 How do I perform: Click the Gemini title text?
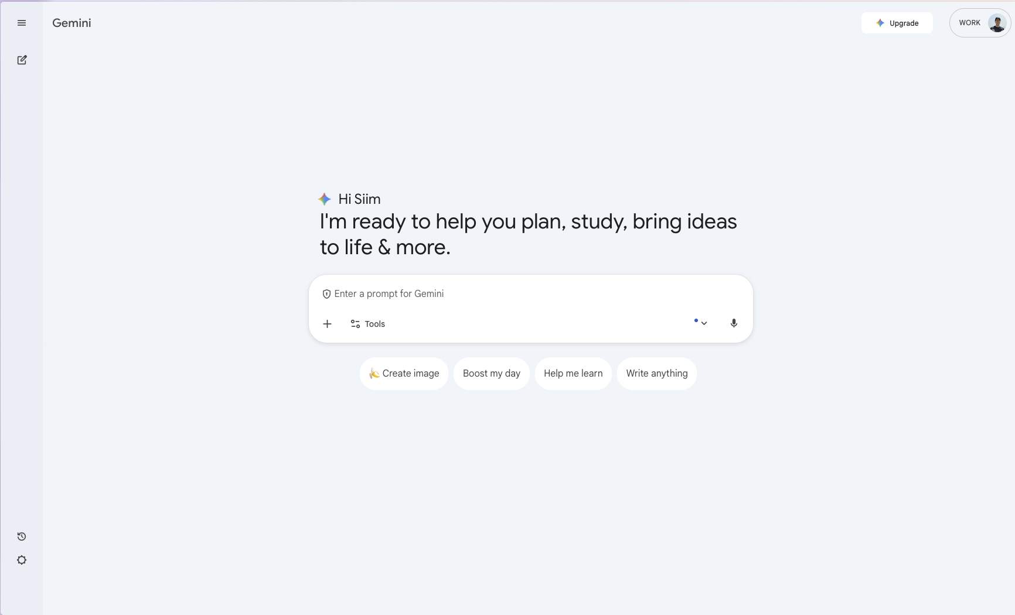coord(71,23)
